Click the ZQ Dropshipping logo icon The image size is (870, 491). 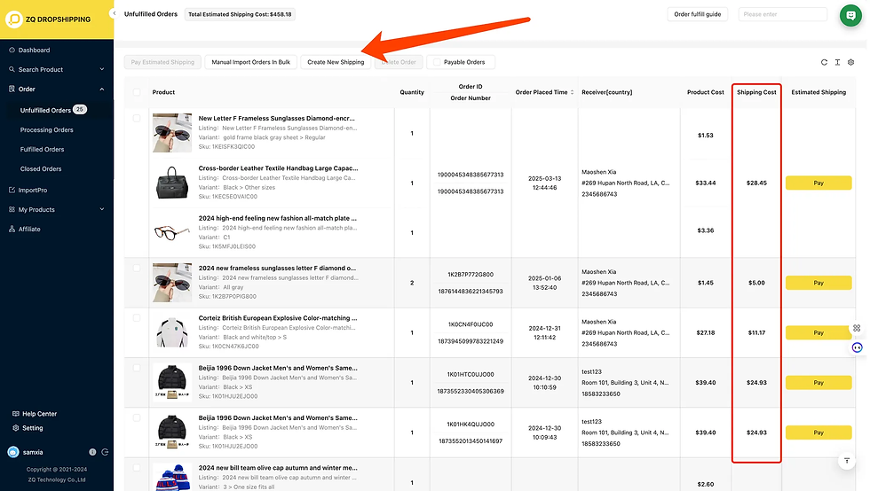coord(14,19)
